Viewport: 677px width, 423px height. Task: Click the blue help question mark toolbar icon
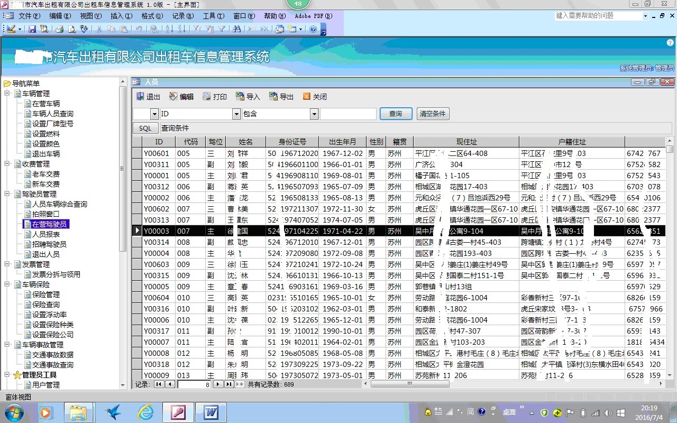point(313,29)
